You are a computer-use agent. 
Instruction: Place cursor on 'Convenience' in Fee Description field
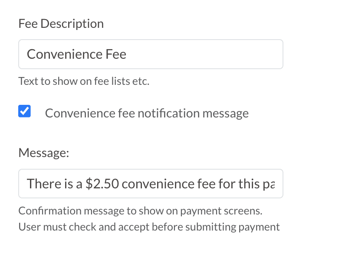coord(65,54)
